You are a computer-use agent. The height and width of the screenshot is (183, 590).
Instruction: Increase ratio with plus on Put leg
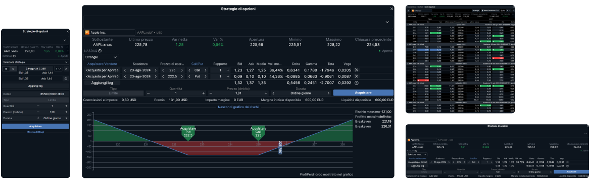pos(228,76)
